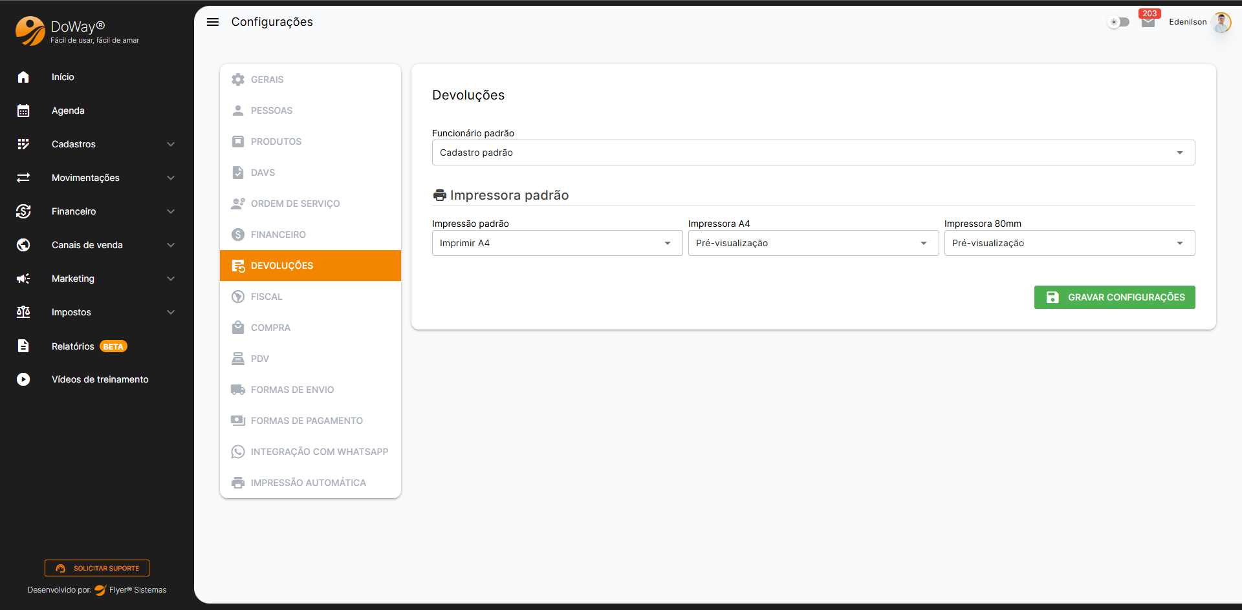This screenshot has height=610, width=1242.
Task: Click Gravar Configurações button
Action: click(x=1115, y=297)
